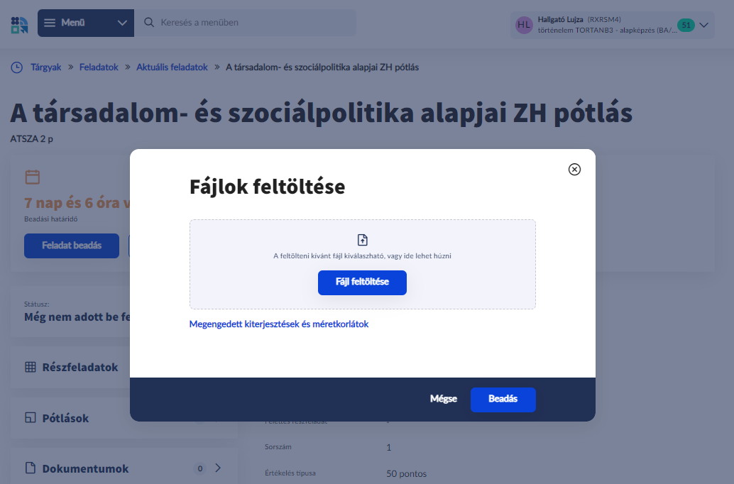Image resolution: width=734 pixels, height=484 pixels.
Task: Click the Pótlások panel icon
Action: [31, 418]
